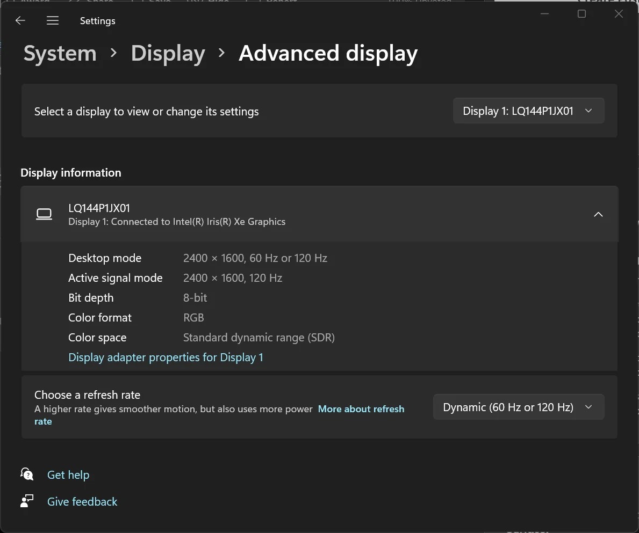This screenshot has width=639, height=533.
Task: Click the Give feedback link
Action: [82, 502]
